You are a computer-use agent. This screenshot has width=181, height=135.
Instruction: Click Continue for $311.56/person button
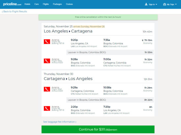coord(98,129)
